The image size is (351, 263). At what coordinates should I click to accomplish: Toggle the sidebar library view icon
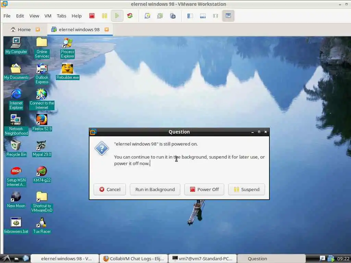click(190, 16)
